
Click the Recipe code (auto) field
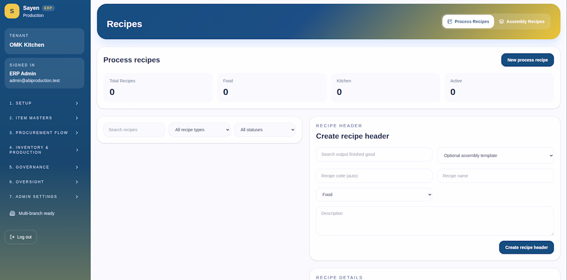[374, 176]
